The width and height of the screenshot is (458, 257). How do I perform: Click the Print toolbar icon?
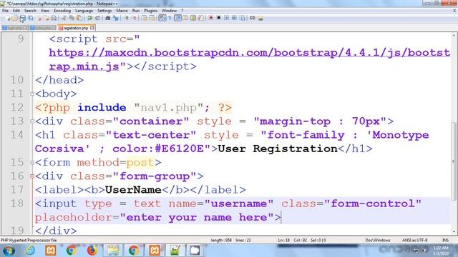point(54,18)
